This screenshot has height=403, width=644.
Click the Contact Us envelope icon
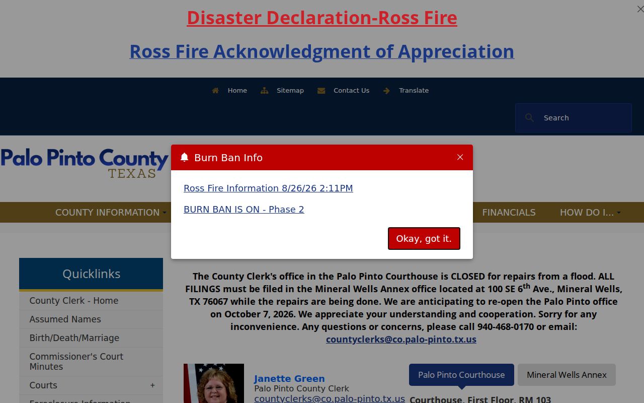tap(321, 91)
